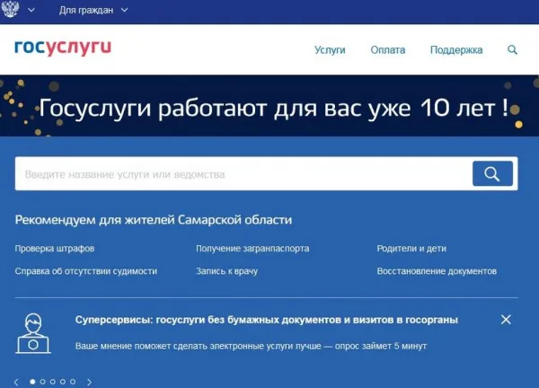Close the Superservices banner
The width and height of the screenshot is (539, 388).
point(506,320)
